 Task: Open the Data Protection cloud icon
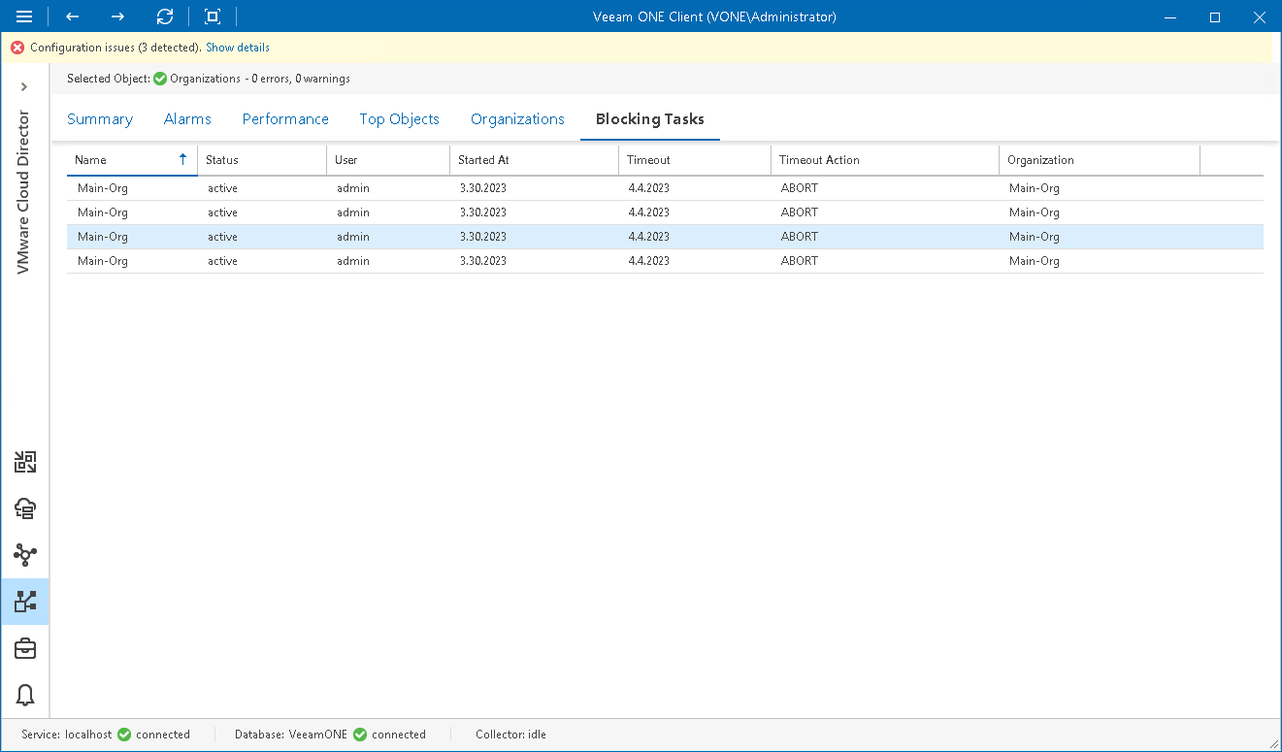point(25,508)
